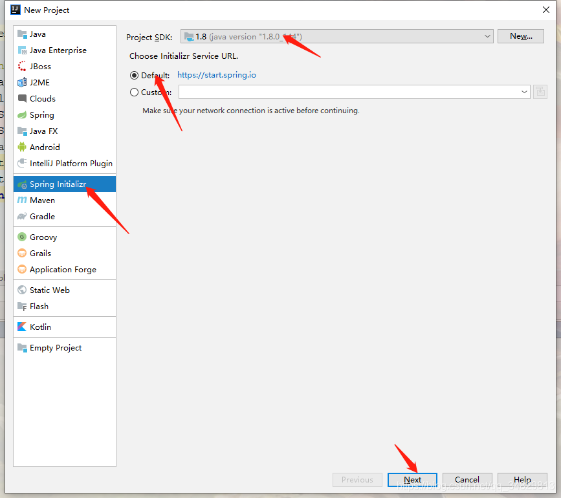Choose the Maven project type
The height and width of the screenshot is (498, 561).
coord(65,200)
